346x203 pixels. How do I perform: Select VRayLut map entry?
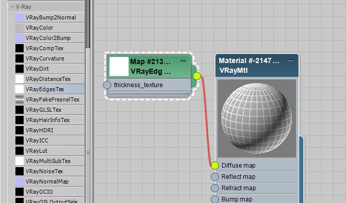click(49, 151)
